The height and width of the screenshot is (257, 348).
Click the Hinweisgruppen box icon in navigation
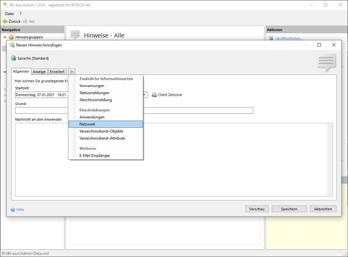tap(11, 37)
